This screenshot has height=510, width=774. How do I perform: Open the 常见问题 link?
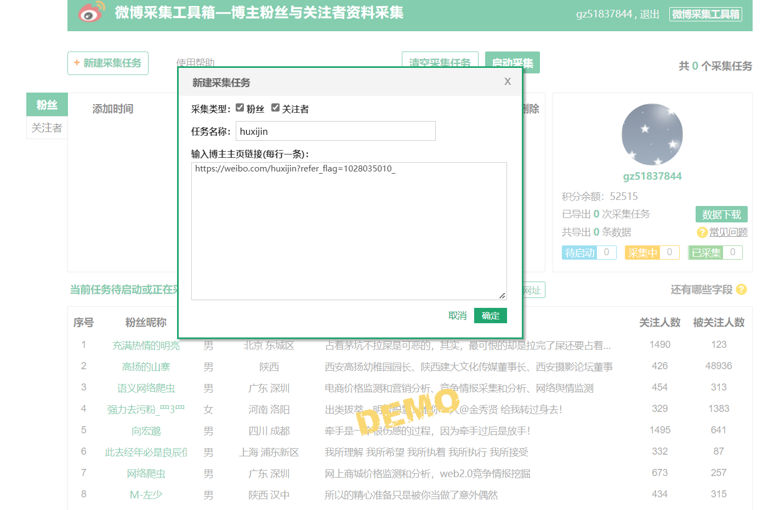point(728,232)
